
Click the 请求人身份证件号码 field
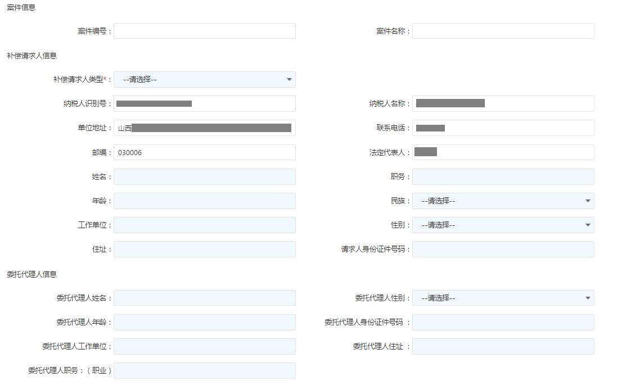point(503,249)
